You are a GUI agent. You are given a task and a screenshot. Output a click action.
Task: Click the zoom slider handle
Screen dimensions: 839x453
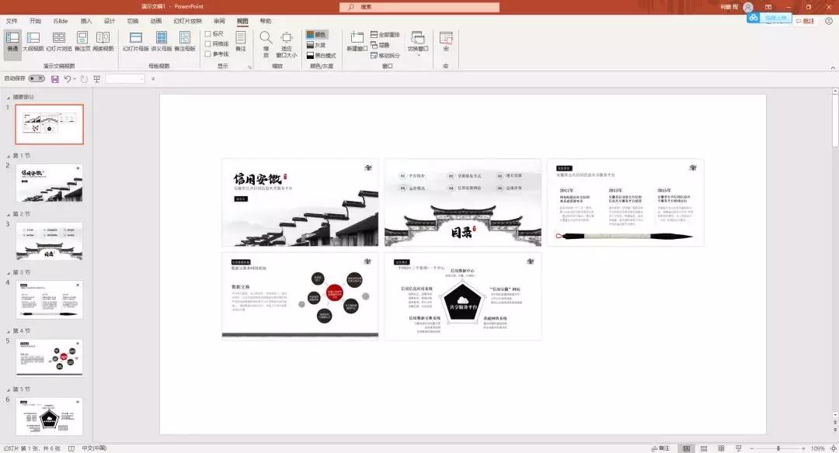coord(778,448)
